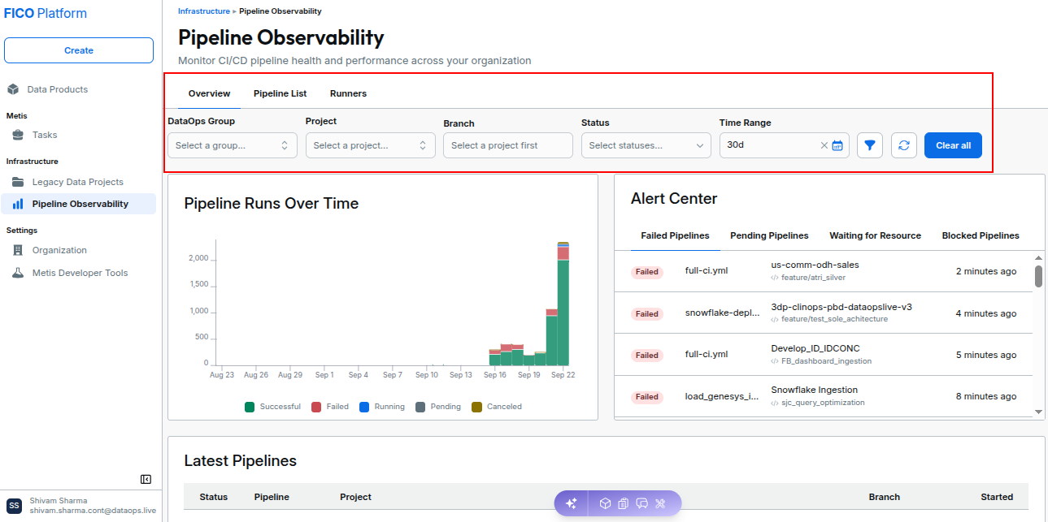
Task: Click the Pipeline Observability bar chart icon
Action: pos(17,204)
